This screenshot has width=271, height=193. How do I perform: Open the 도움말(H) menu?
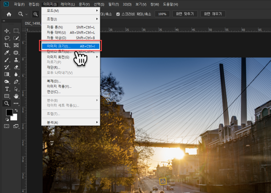pyautogui.click(x=170, y=4)
